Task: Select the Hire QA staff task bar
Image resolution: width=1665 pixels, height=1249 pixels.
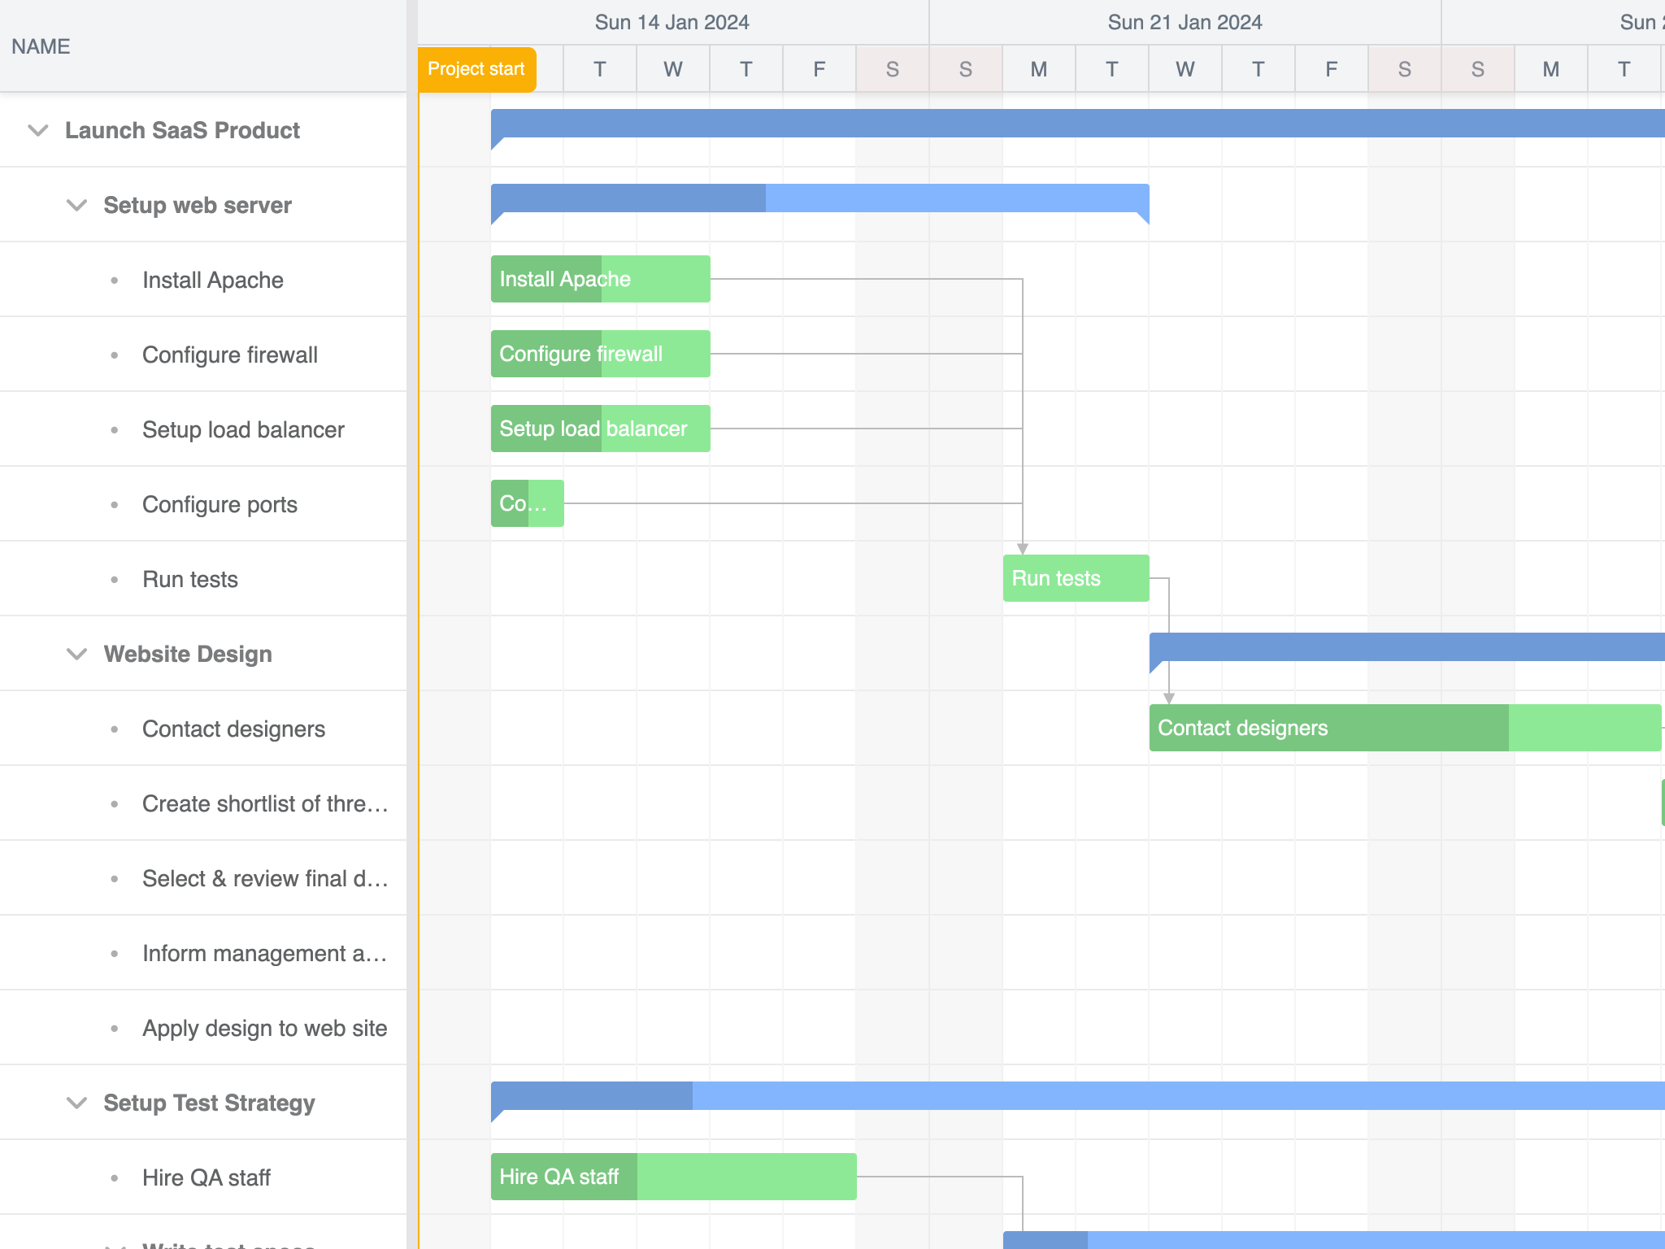Action: (673, 1177)
